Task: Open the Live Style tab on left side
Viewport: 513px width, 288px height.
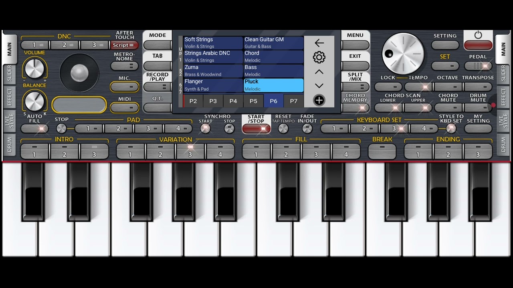Action: (x=9, y=121)
